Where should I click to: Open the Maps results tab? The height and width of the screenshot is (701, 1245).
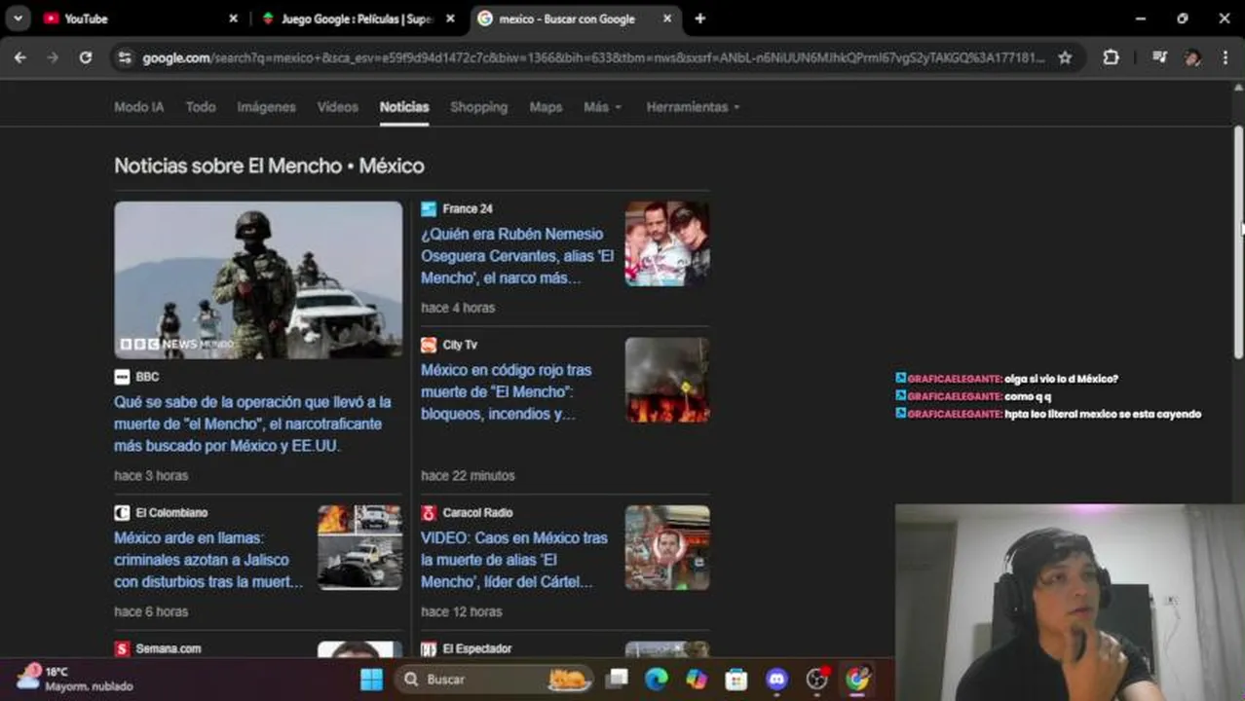[x=546, y=107]
